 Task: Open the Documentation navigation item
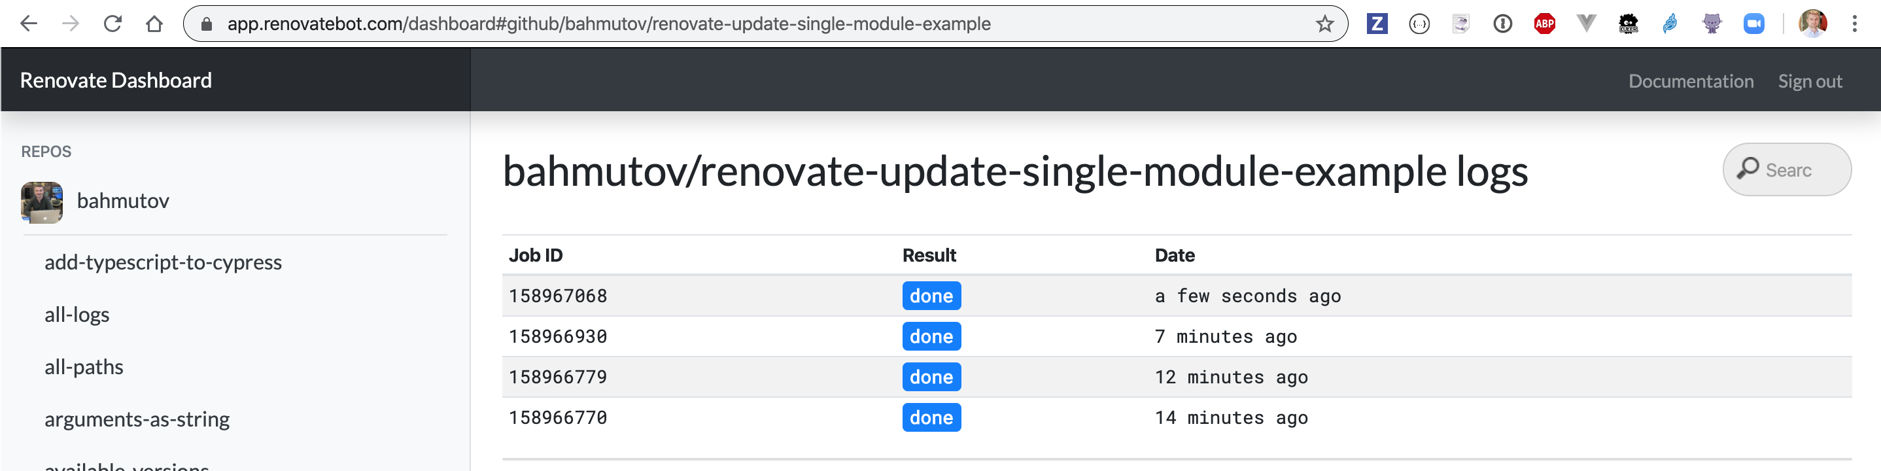[x=1691, y=80]
